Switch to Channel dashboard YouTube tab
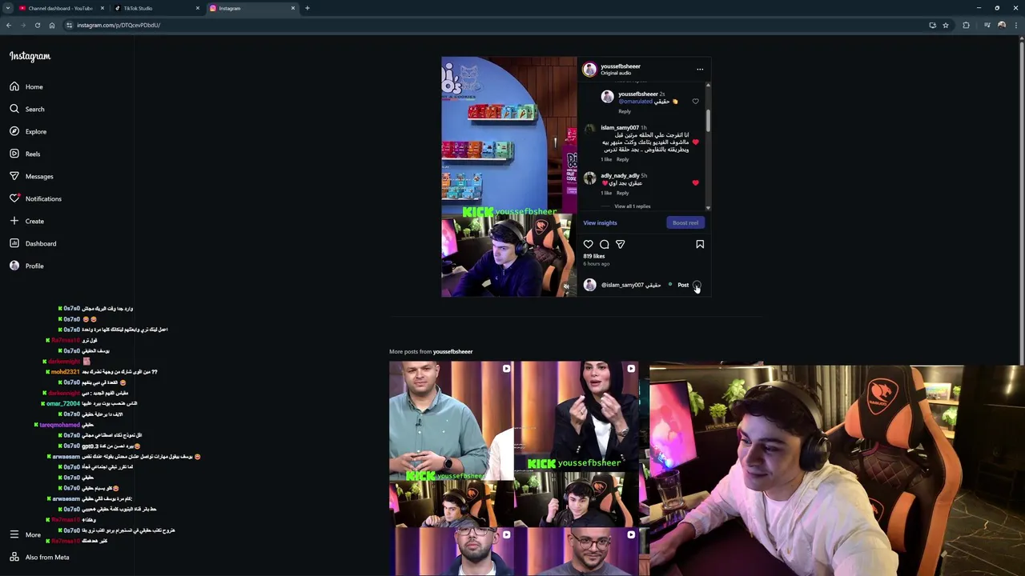Image resolution: width=1025 pixels, height=576 pixels. point(61,8)
